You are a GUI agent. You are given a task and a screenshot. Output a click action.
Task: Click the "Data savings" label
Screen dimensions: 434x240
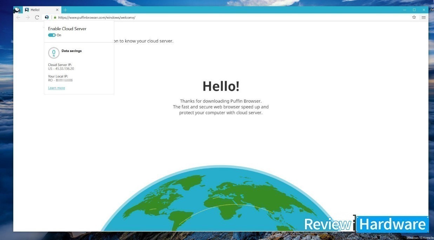[72, 51]
